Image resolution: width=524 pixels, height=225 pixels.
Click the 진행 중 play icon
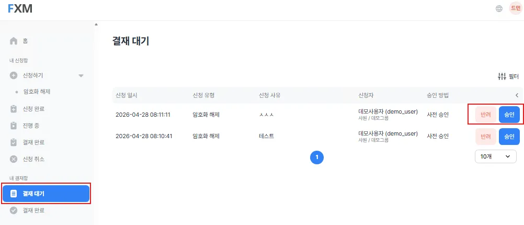(14, 126)
